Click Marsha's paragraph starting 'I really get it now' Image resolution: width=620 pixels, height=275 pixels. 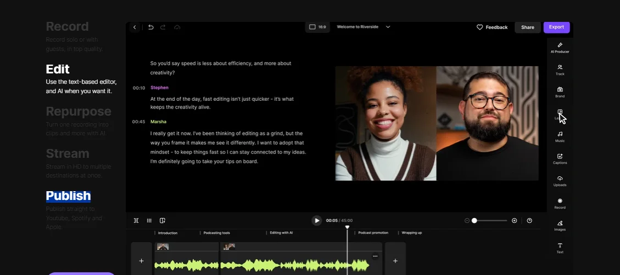pyautogui.click(x=228, y=147)
